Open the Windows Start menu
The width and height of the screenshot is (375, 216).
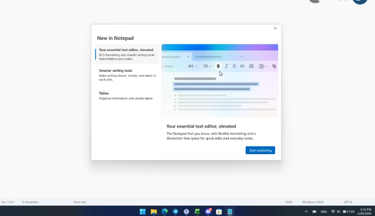pyautogui.click(x=142, y=212)
